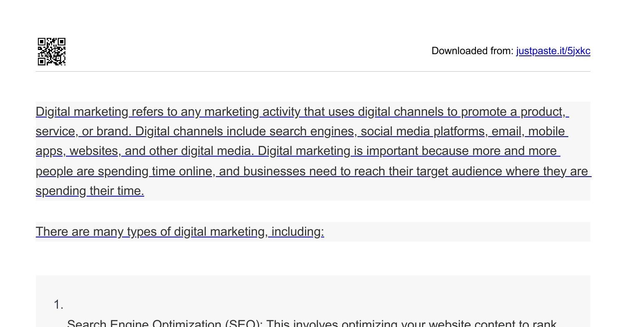Click the word "including:"

pos(297,232)
